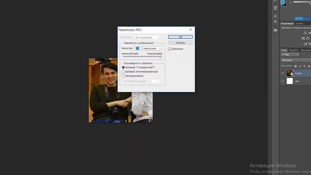Click Color Balance scales adjustment icon

pos(308,38)
